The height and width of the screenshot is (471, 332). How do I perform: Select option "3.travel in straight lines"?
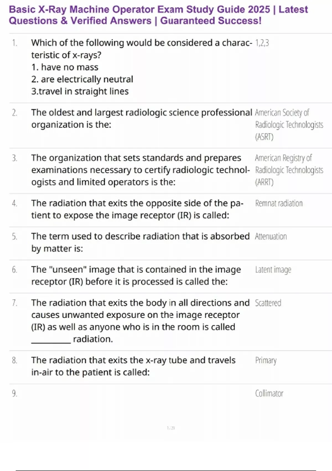point(80,91)
